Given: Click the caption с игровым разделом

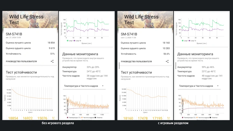Looking at the screenshot, I should tap(173, 123).
